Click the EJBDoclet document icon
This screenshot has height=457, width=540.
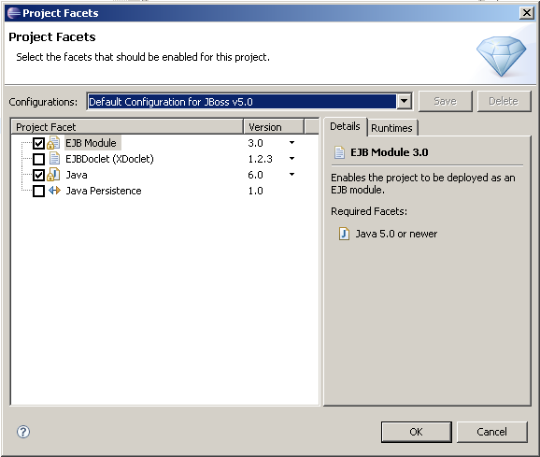(x=54, y=159)
